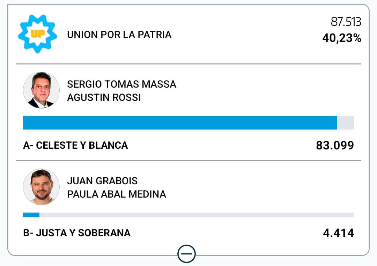Select the UNION POR LA PATRIA party name
377x266 pixels.
tap(119, 35)
